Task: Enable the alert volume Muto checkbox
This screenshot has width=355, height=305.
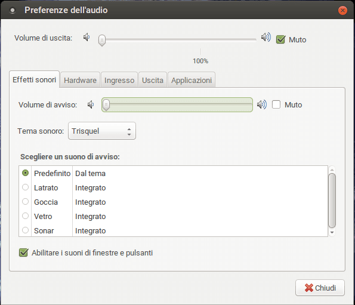Action: (276, 104)
